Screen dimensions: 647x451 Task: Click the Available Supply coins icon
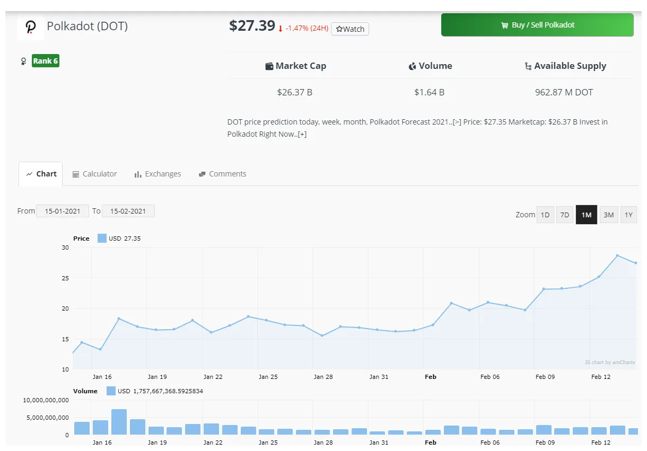pyautogui.click(x=528, y=66)
